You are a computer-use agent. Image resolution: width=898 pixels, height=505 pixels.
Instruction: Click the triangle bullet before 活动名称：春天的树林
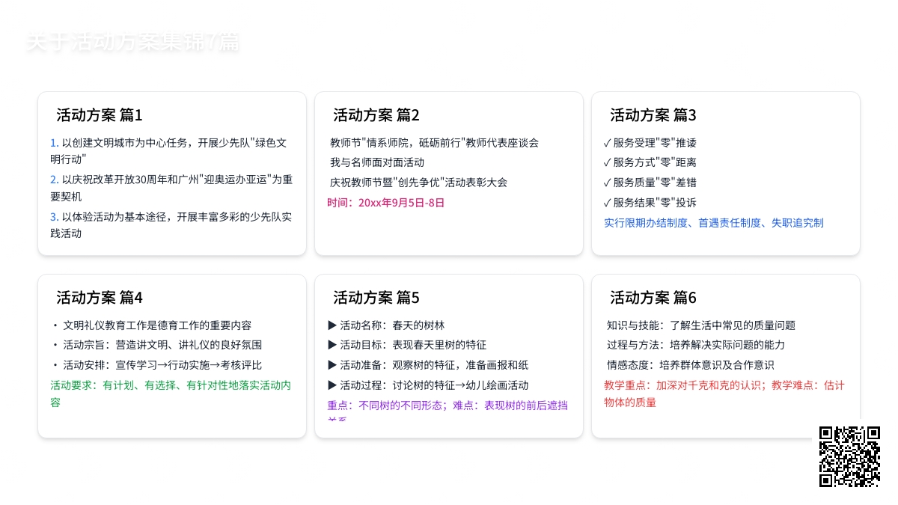click(x=333, y=325)
